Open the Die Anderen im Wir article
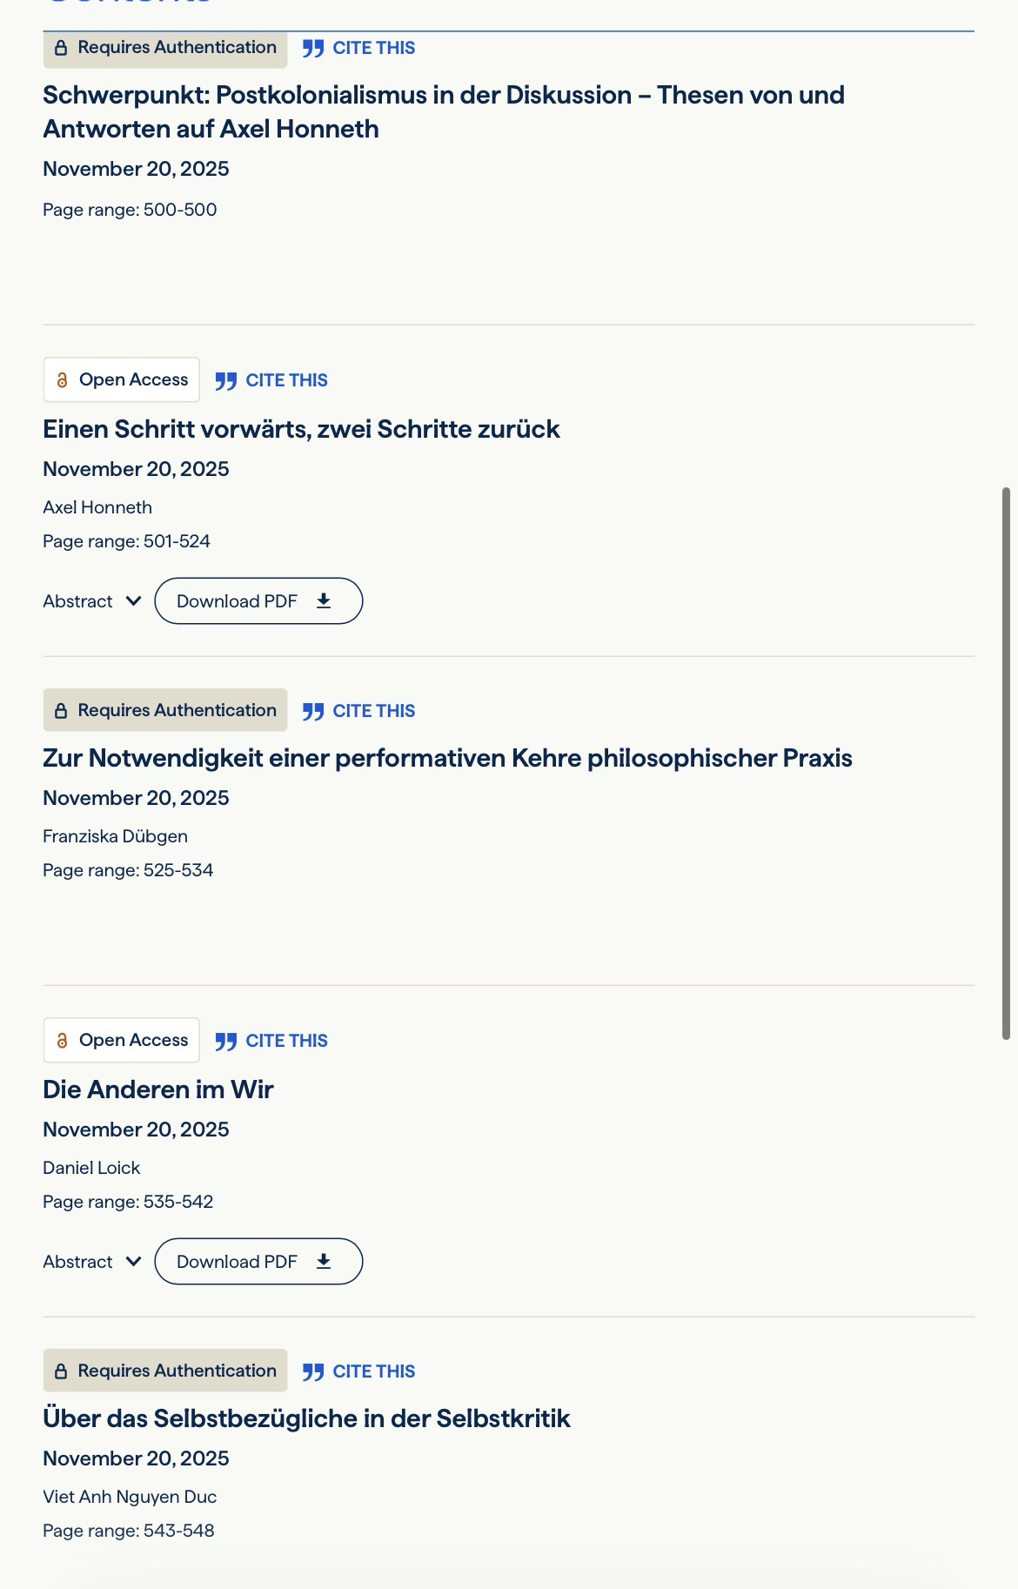This screenshot has height=1589, width=1018. pos(158,1090)
